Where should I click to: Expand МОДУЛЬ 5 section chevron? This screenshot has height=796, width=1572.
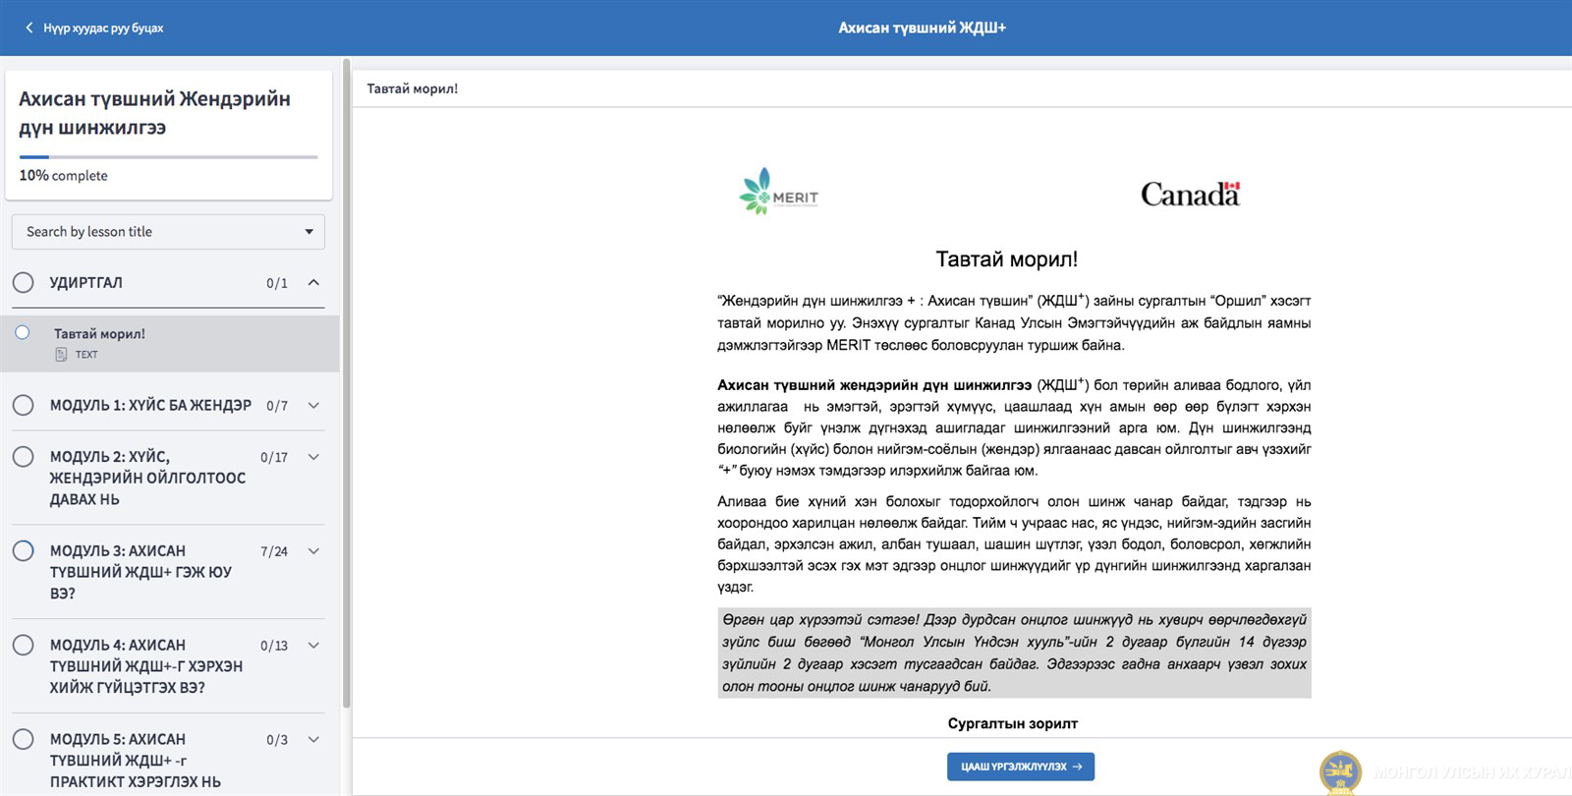(x=313, y=740)
